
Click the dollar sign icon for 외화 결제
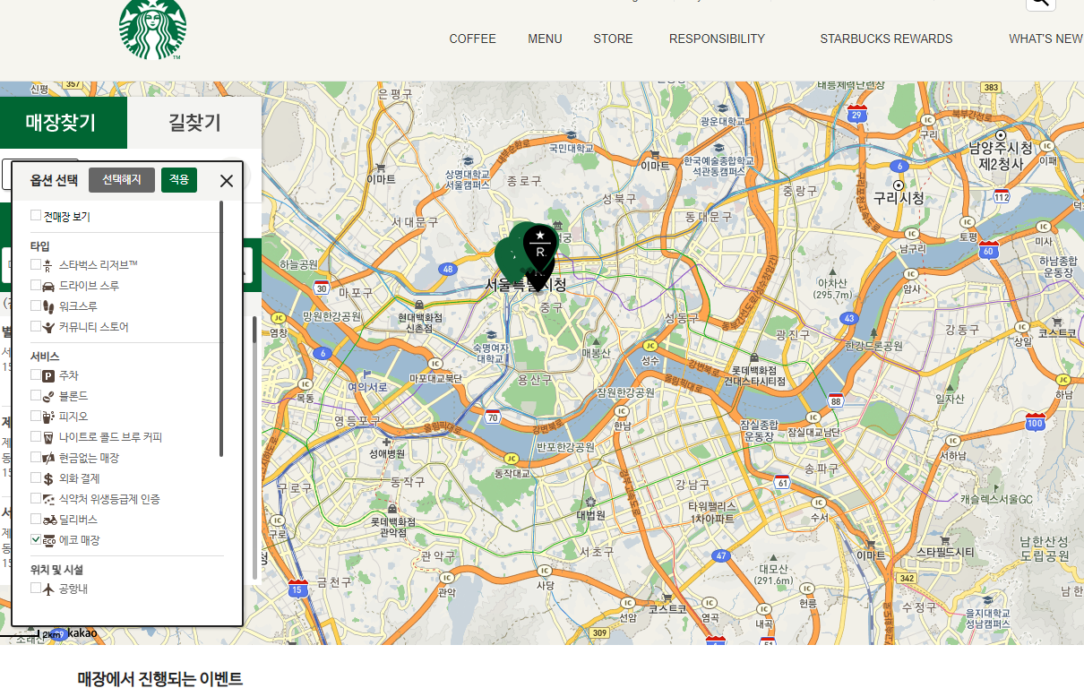(48, 478)
